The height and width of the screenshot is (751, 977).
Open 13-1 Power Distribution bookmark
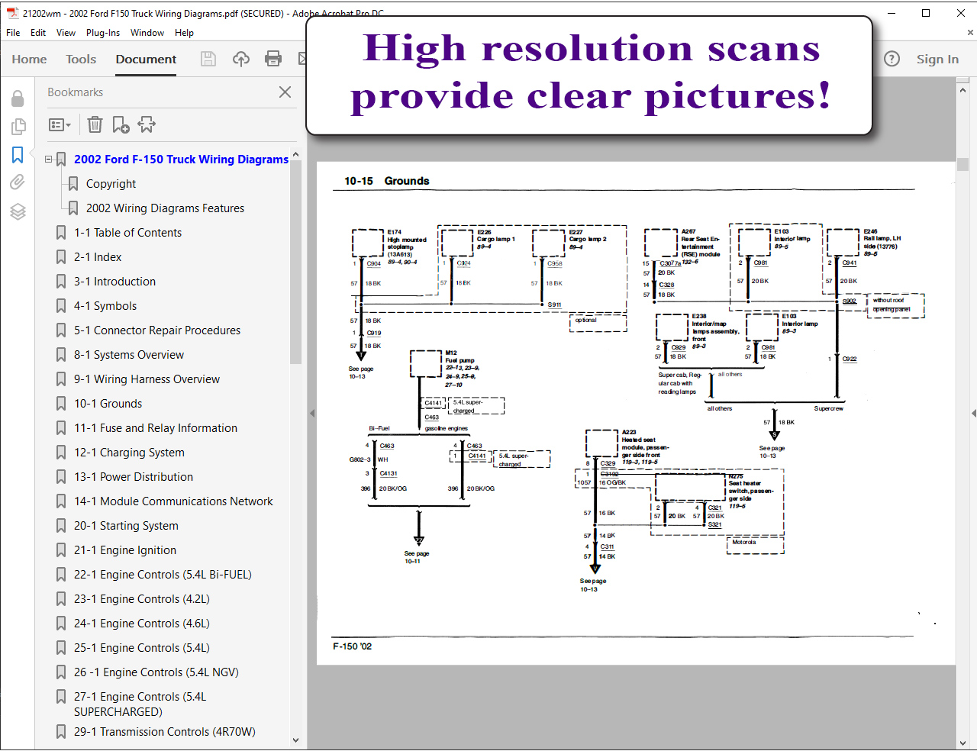coord(134,477)
